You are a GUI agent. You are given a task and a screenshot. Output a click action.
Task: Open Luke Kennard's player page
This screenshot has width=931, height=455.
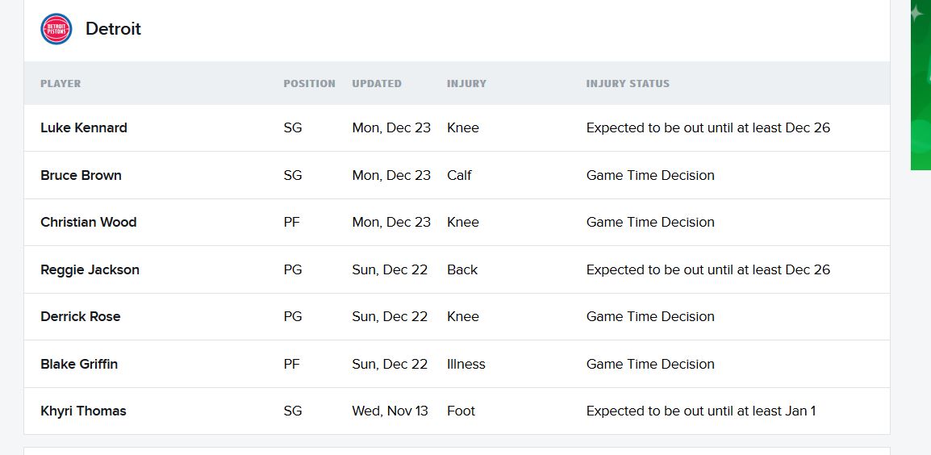pos(84,127)
